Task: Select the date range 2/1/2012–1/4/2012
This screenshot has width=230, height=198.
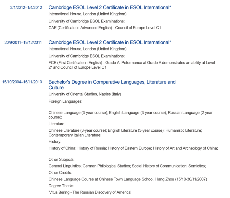Action: [x=26, y=7]
